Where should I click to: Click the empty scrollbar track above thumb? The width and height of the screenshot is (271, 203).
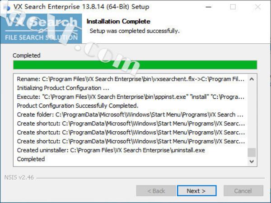(x=252, y=115)
